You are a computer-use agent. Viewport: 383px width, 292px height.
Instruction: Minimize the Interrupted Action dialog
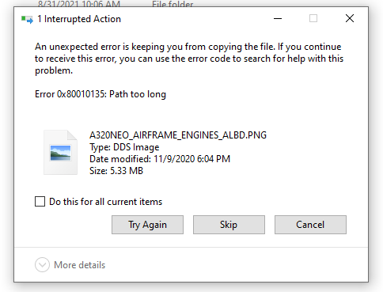click(278, 18)
